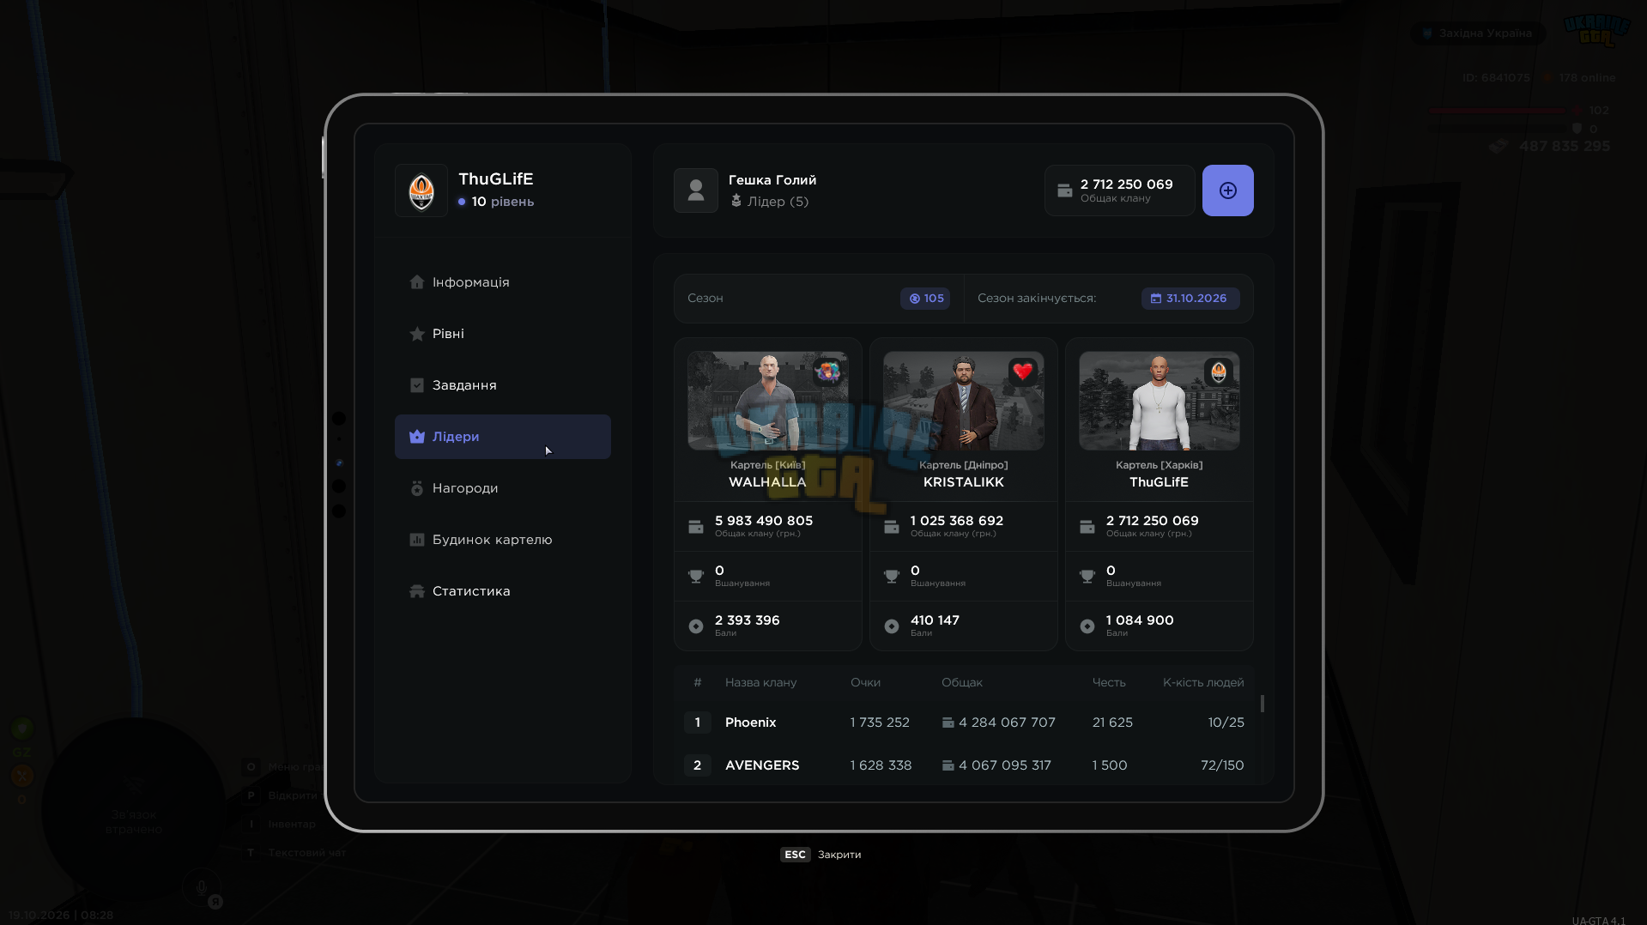Click the blue plus deposit button
This screenshot has width=1647, height=925.
tap(1227, 190)
